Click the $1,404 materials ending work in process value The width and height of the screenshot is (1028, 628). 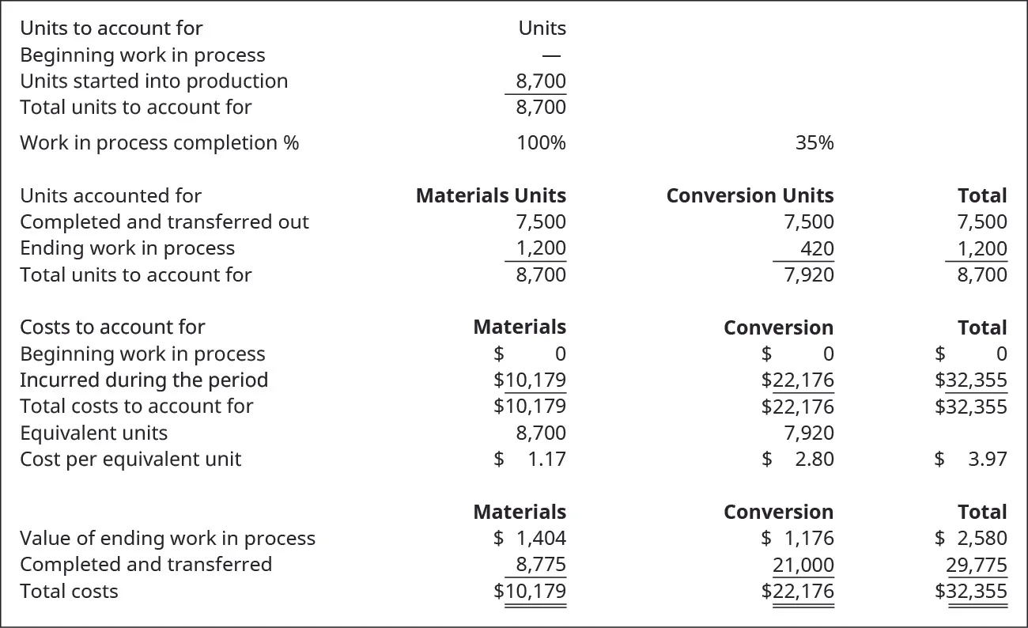[530, 539]
